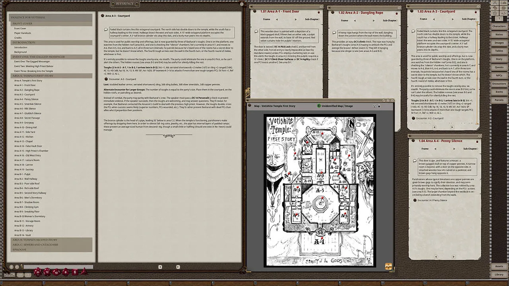Open the Story sidebar tab

pyautogui.click(x=499, y=59)
